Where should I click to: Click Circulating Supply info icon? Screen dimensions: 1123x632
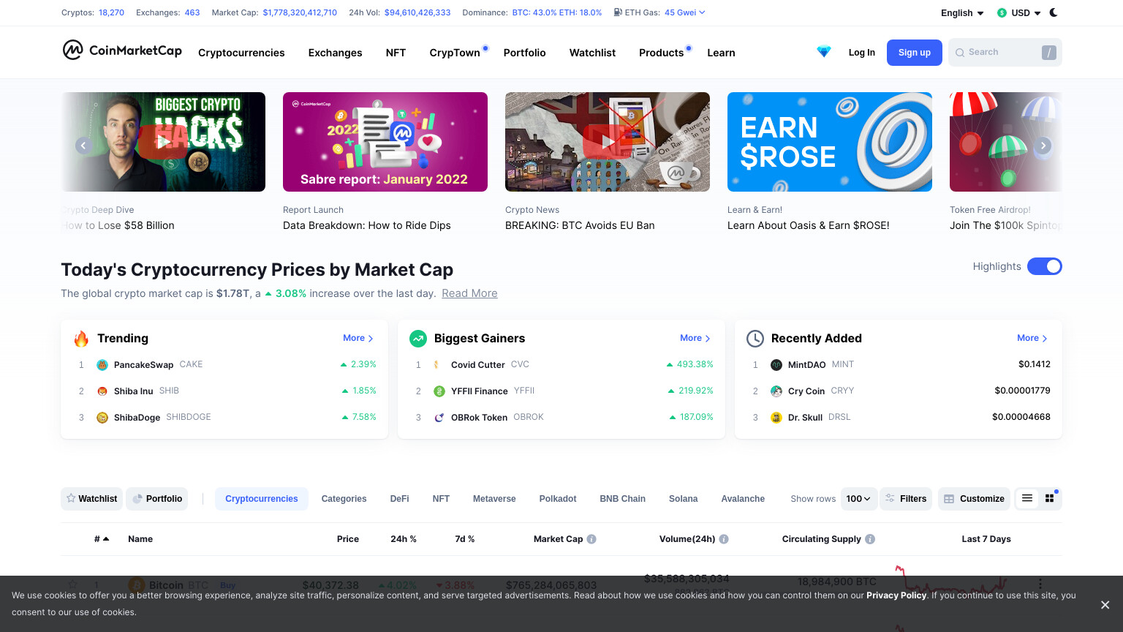pyautogui.click(x=870, y=539)
